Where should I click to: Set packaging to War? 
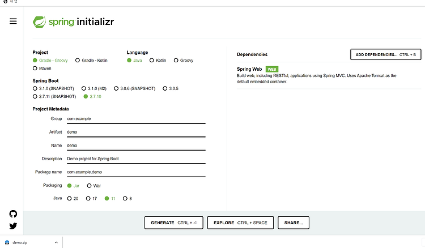click(93, 186)
